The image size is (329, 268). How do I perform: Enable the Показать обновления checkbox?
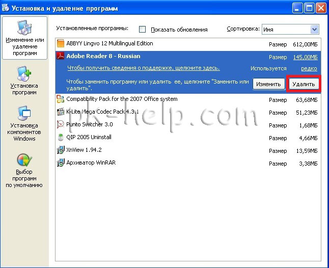(142, 30)
